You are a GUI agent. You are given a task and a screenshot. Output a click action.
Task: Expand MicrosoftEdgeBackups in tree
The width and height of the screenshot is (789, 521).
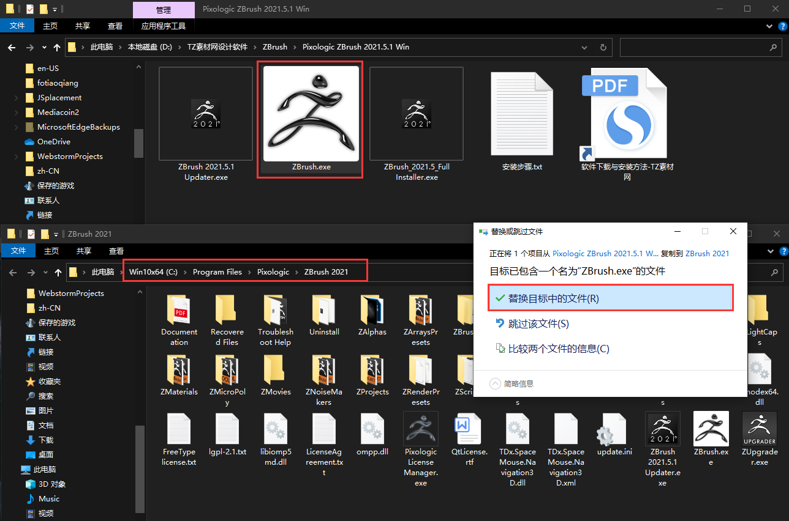coord(17,127)
